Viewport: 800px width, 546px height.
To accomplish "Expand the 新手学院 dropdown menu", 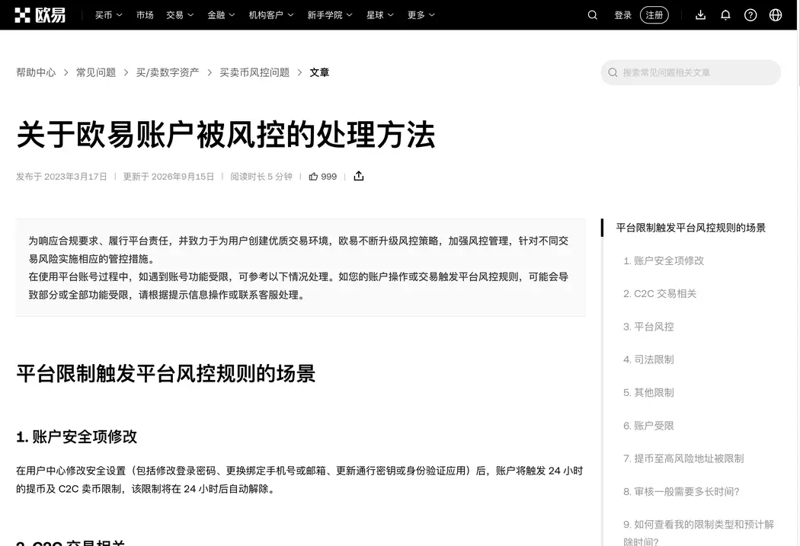I will tap(330, 15).
